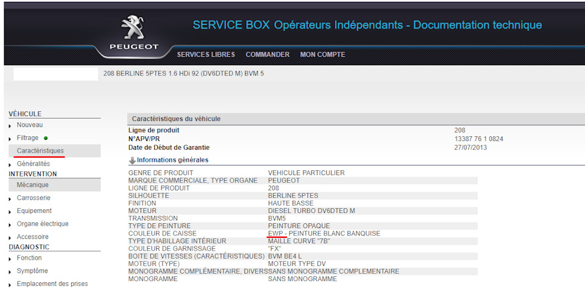
Task: Expand arrow next to Emplacement des prises
Action: [x=10, y=285]
